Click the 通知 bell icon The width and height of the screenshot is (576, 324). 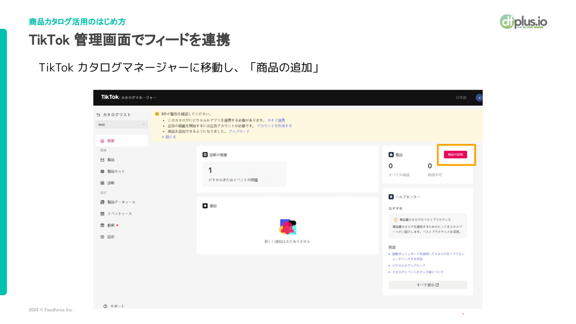205,206
